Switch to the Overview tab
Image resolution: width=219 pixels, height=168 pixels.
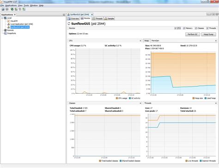pos(73,18)
